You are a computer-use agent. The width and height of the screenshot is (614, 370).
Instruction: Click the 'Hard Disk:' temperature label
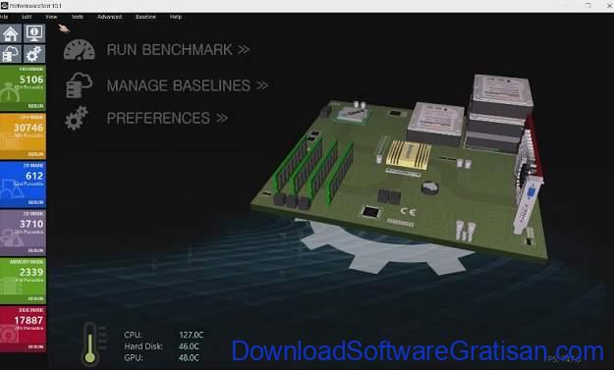[143, 346]
